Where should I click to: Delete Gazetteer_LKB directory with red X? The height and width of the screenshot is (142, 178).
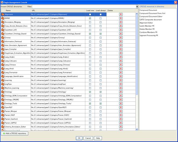tap(121, 30)
